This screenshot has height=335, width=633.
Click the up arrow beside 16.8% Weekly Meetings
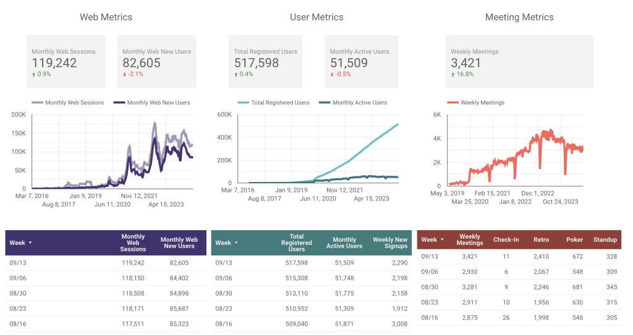pos(453,75)
